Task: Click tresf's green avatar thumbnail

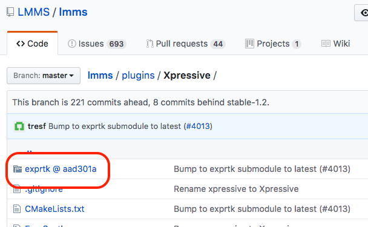Action: point(19,127)
